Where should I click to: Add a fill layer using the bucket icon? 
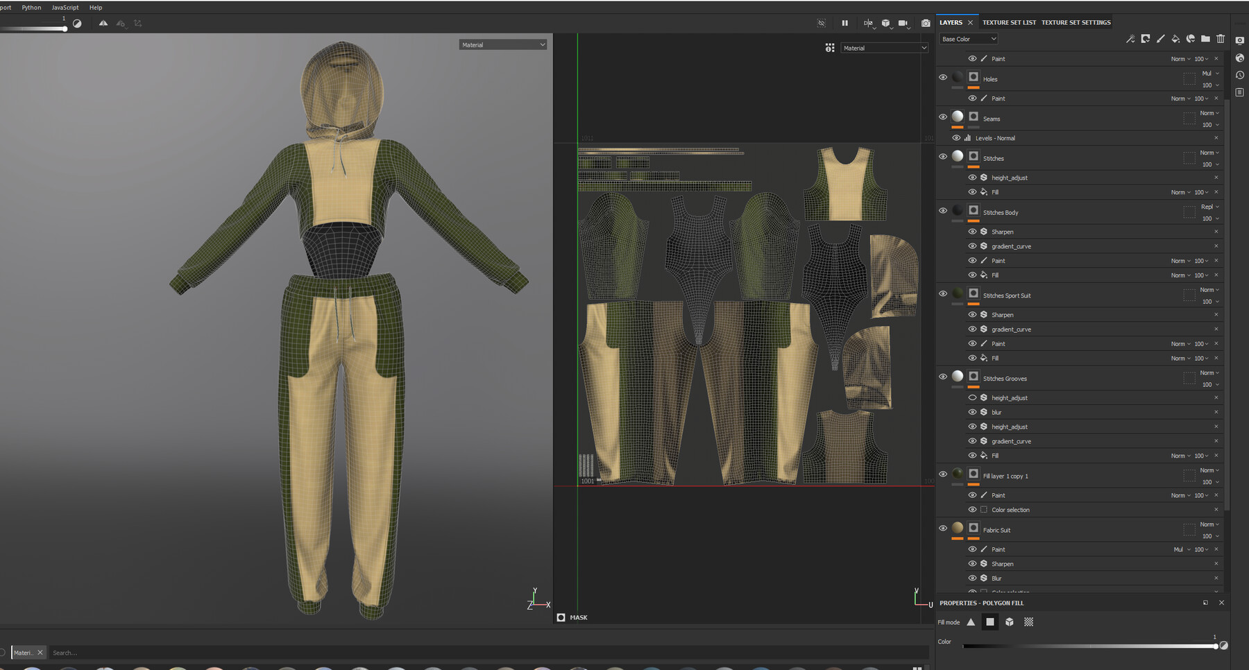(1175, 39)
